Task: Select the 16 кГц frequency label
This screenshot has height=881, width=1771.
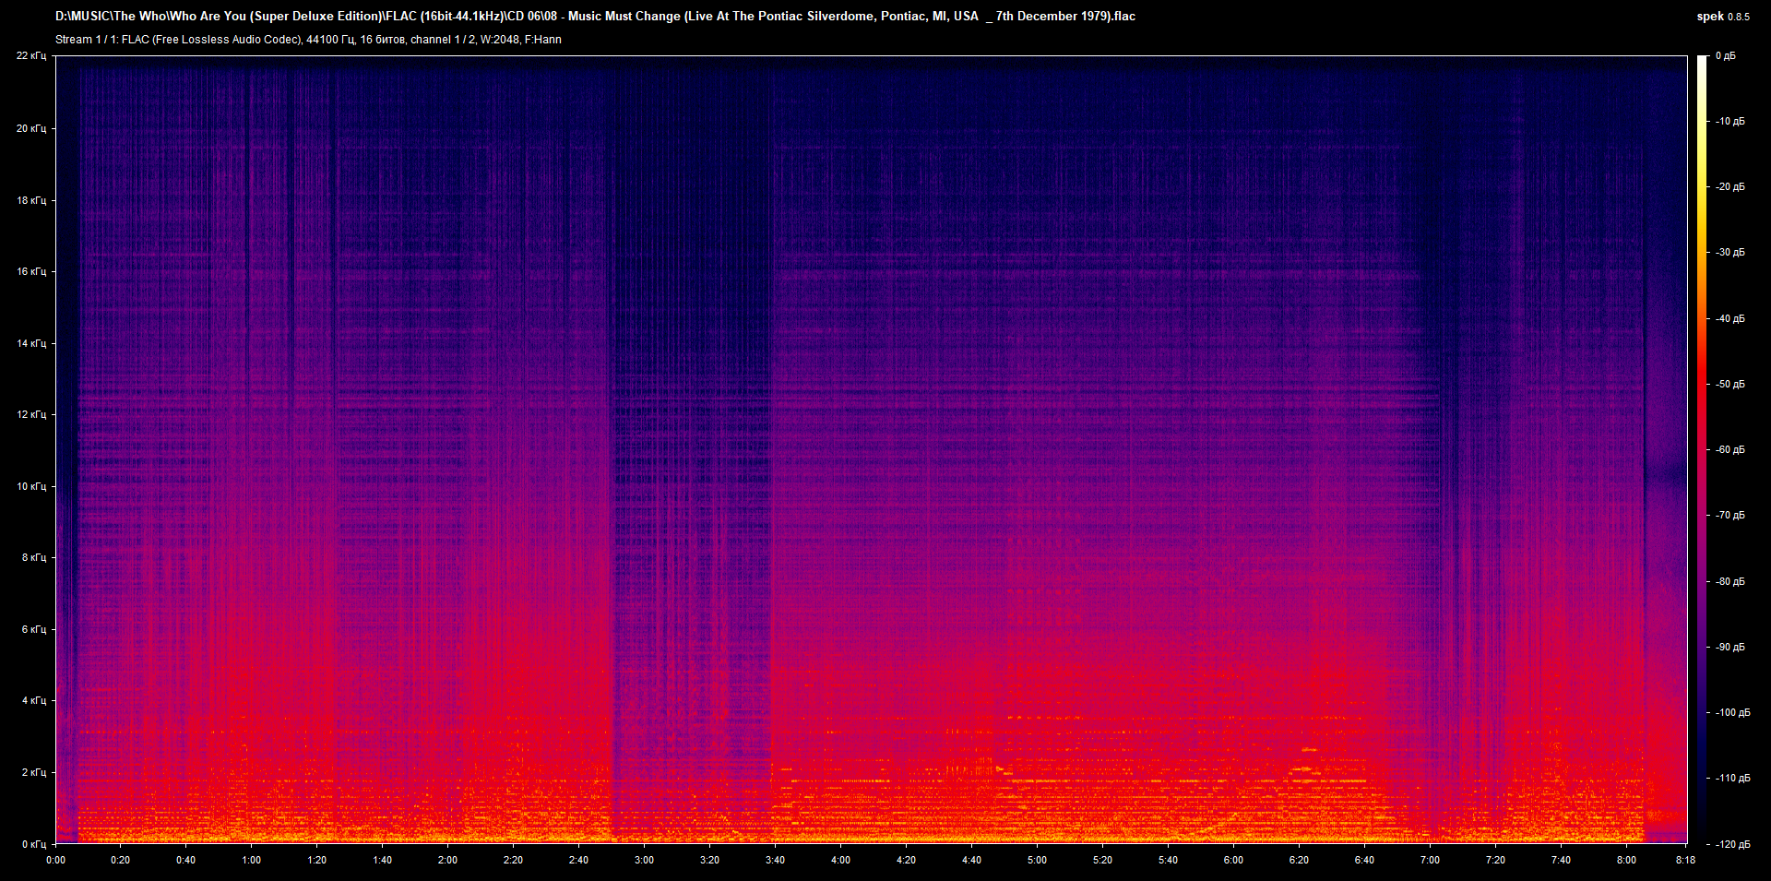Action: (x=33, y=270)
